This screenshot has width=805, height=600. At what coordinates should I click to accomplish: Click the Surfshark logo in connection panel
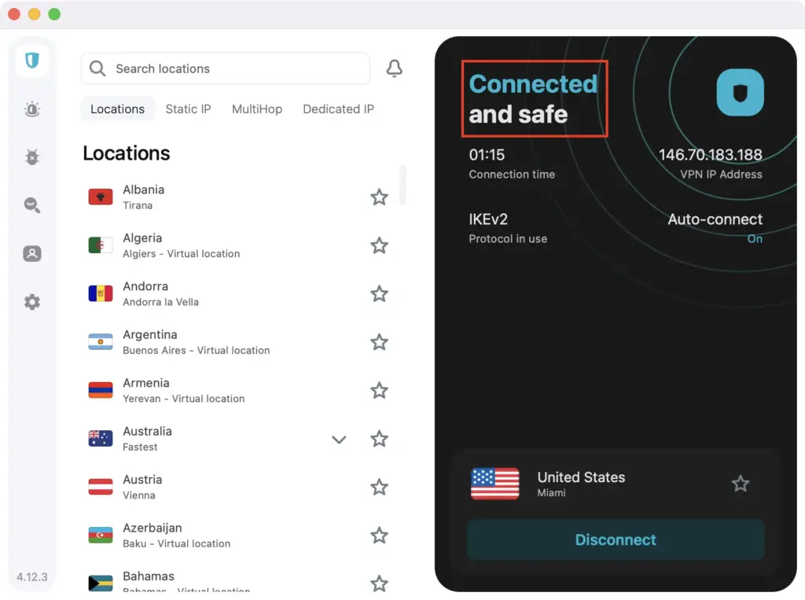coord(740,93)
